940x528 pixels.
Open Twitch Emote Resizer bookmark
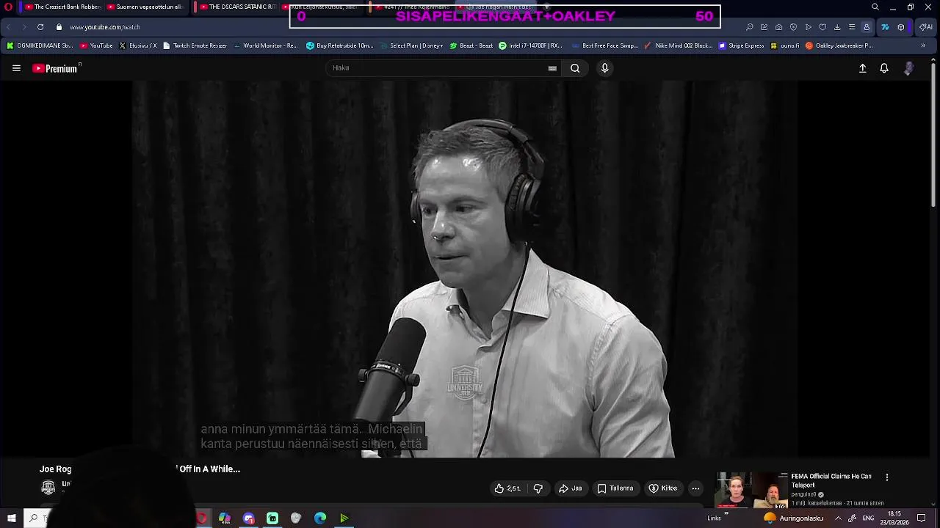pos(195,45)
